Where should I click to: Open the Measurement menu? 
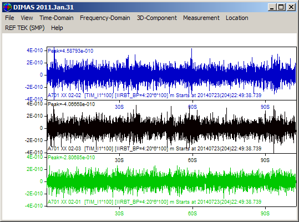point(201,18)
